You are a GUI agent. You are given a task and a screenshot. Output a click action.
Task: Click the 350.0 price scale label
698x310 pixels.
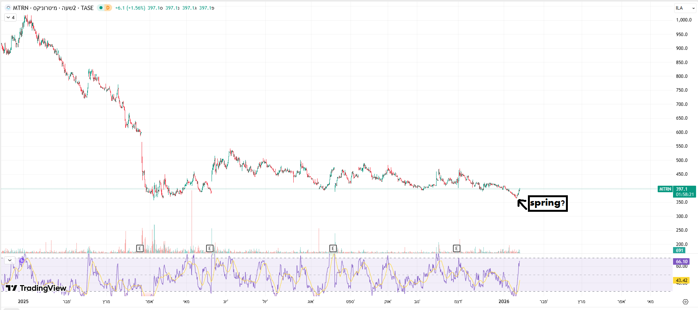click(682, 202)
